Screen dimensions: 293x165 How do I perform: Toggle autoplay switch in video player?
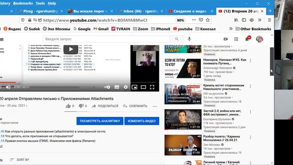coord(107,87)
